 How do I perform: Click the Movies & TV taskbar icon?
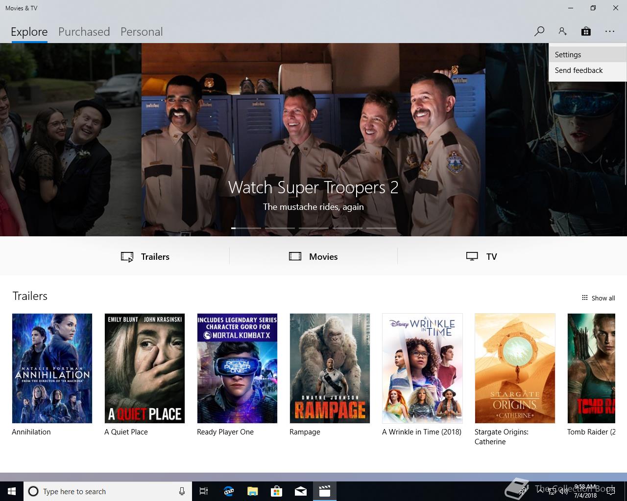click(x=325, y=491)
